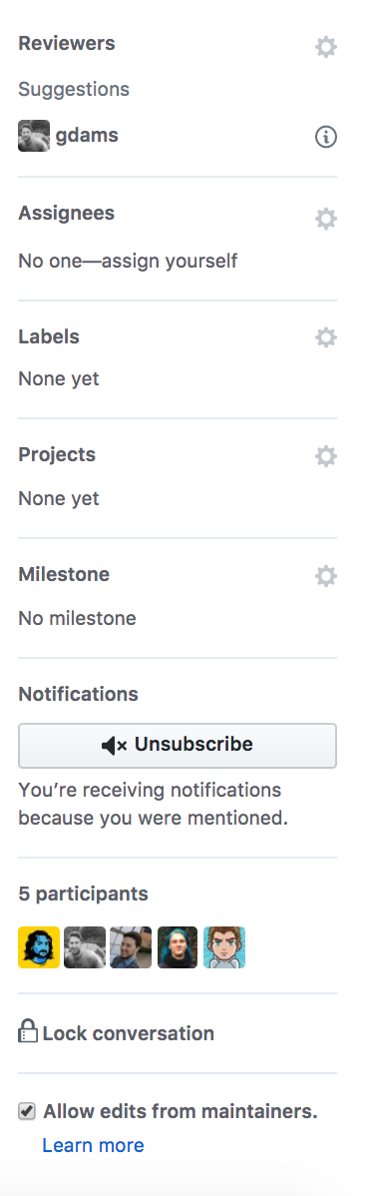Click the Reviewers section heading
Screen dimensions: 373x1196
click(x=67, y=44)
